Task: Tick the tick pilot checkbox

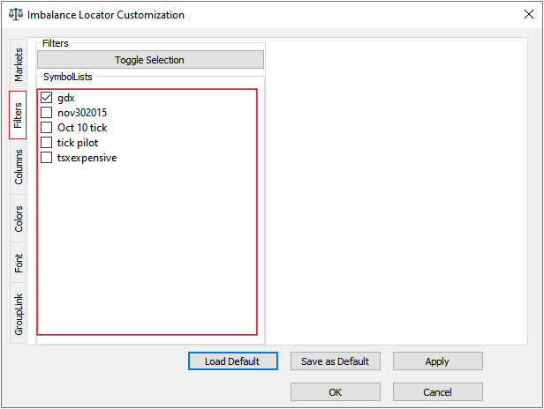Action: tap(47, 143)
